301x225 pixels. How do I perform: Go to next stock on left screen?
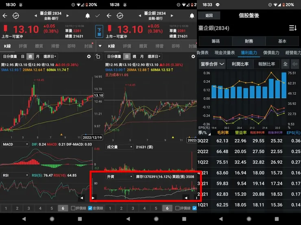coord(68,16)
